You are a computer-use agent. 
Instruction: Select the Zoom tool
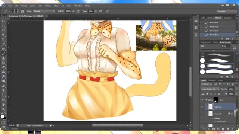click(x=3, y=109)
